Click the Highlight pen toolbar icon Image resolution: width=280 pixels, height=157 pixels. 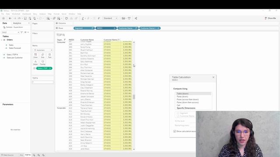click(83, 18)
